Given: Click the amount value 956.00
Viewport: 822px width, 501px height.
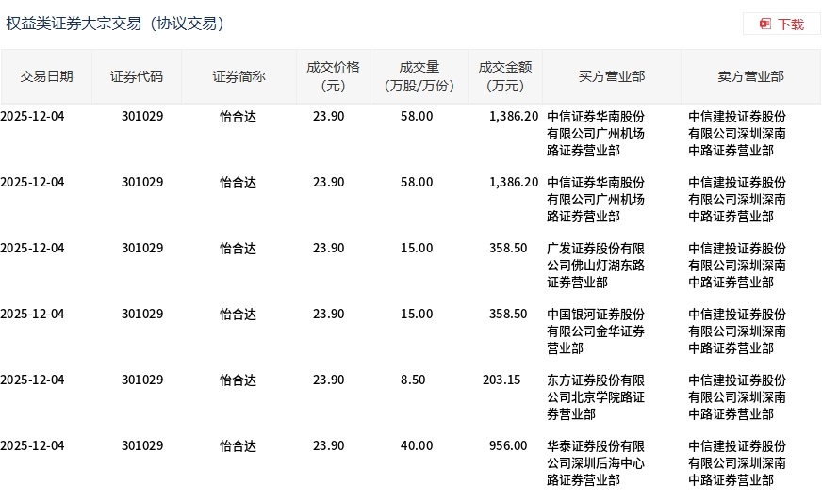Looking at the screenshot, I should coord(508,445).
